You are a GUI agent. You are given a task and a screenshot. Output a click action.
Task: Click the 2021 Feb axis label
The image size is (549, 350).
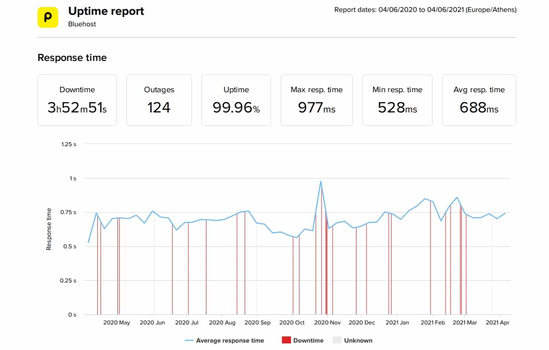coord(433,322)
